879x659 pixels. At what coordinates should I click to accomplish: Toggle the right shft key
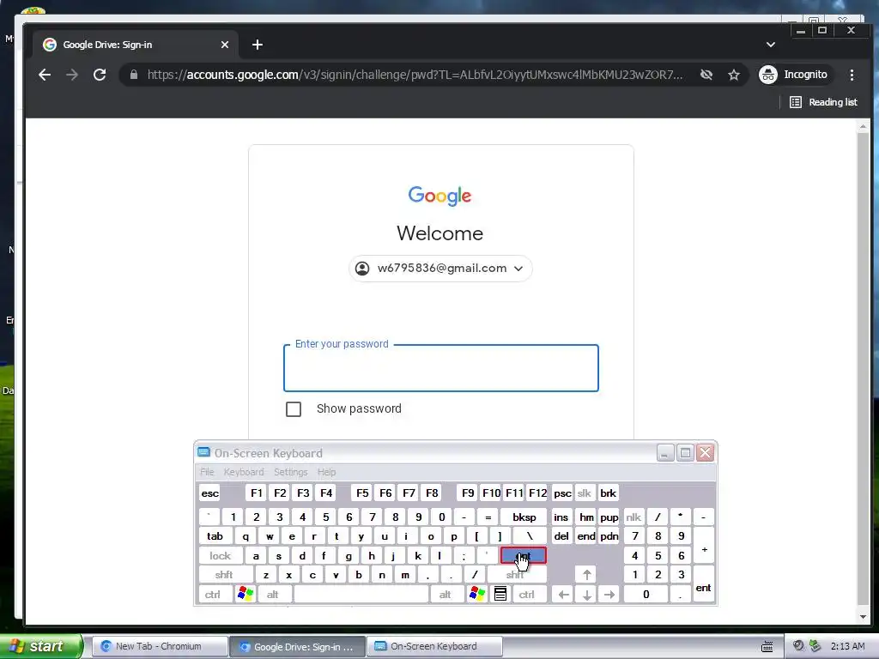516,574
